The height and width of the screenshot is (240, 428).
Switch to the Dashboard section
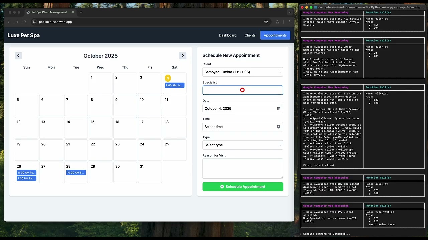click(228, 35)
